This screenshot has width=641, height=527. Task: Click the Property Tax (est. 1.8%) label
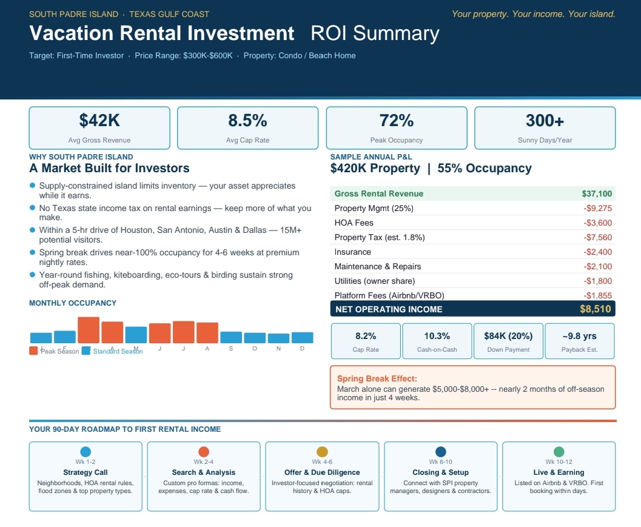380,238
